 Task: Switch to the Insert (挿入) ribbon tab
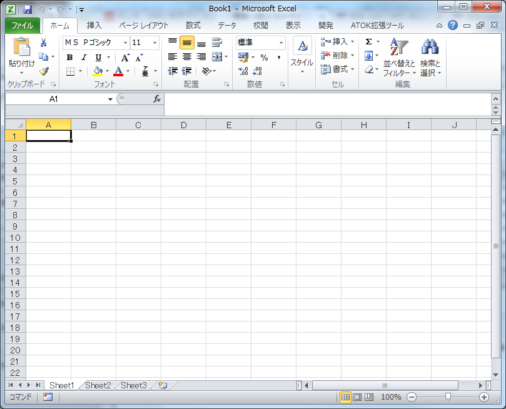pyautogui.click(x=94, y=26)
